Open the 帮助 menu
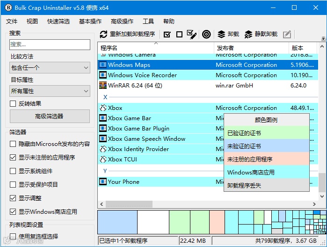This screenshot has width=327, height=247. [x=169, y=21]
